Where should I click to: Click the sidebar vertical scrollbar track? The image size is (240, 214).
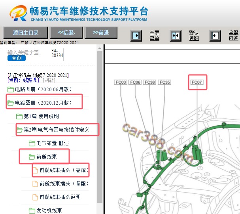(100, 127)
